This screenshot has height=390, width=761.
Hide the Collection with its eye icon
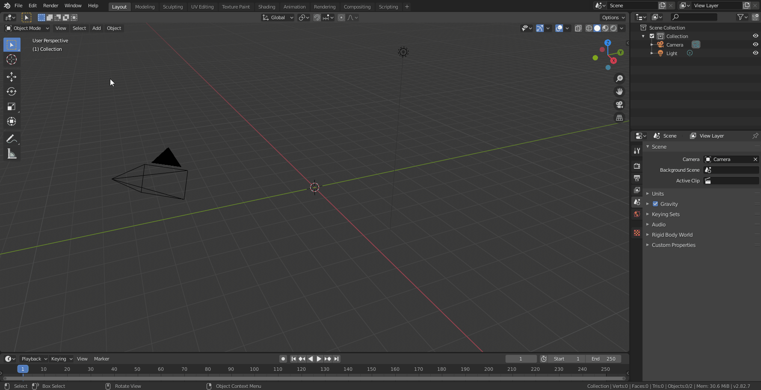pos(755,36)
